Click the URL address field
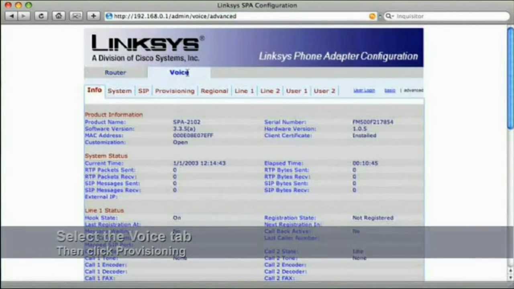The height and width of the screenshot is (289, 514). [x=241, y=16]
